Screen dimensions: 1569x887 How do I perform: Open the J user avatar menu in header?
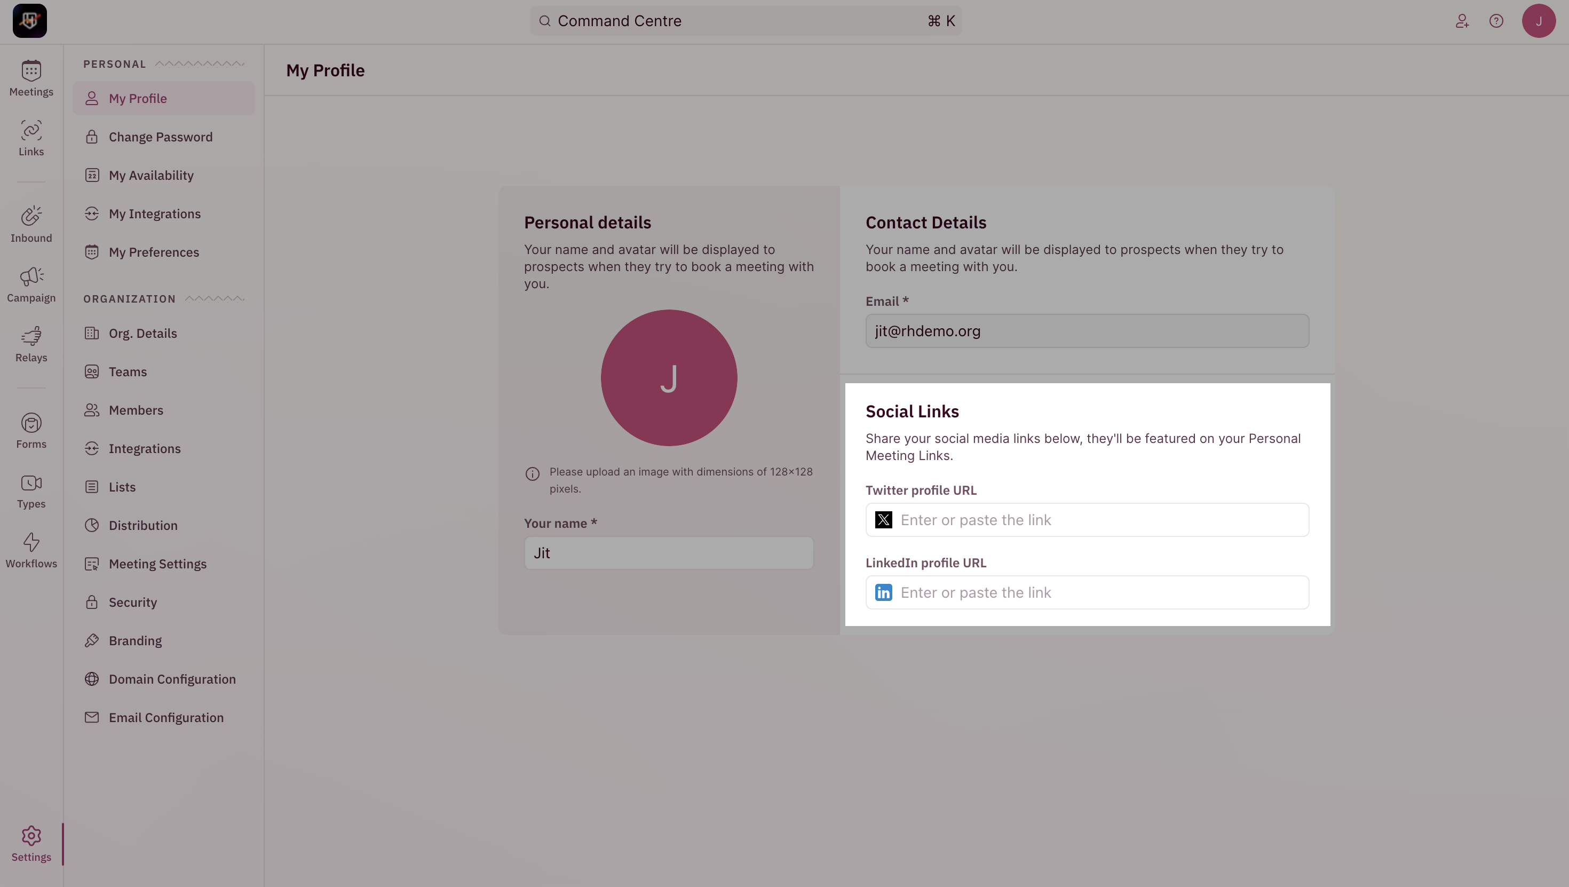(1539, 21)
